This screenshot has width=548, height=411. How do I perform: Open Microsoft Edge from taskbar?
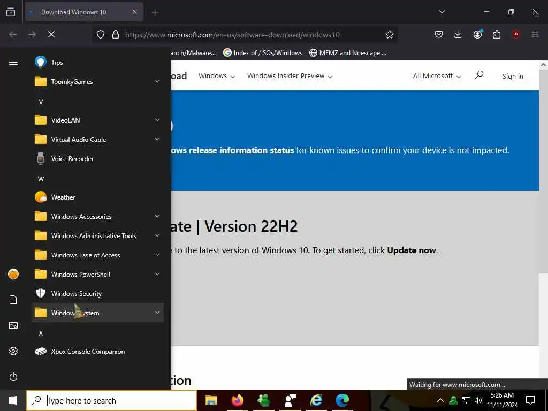pyautogui.click(x=342, y=400)
